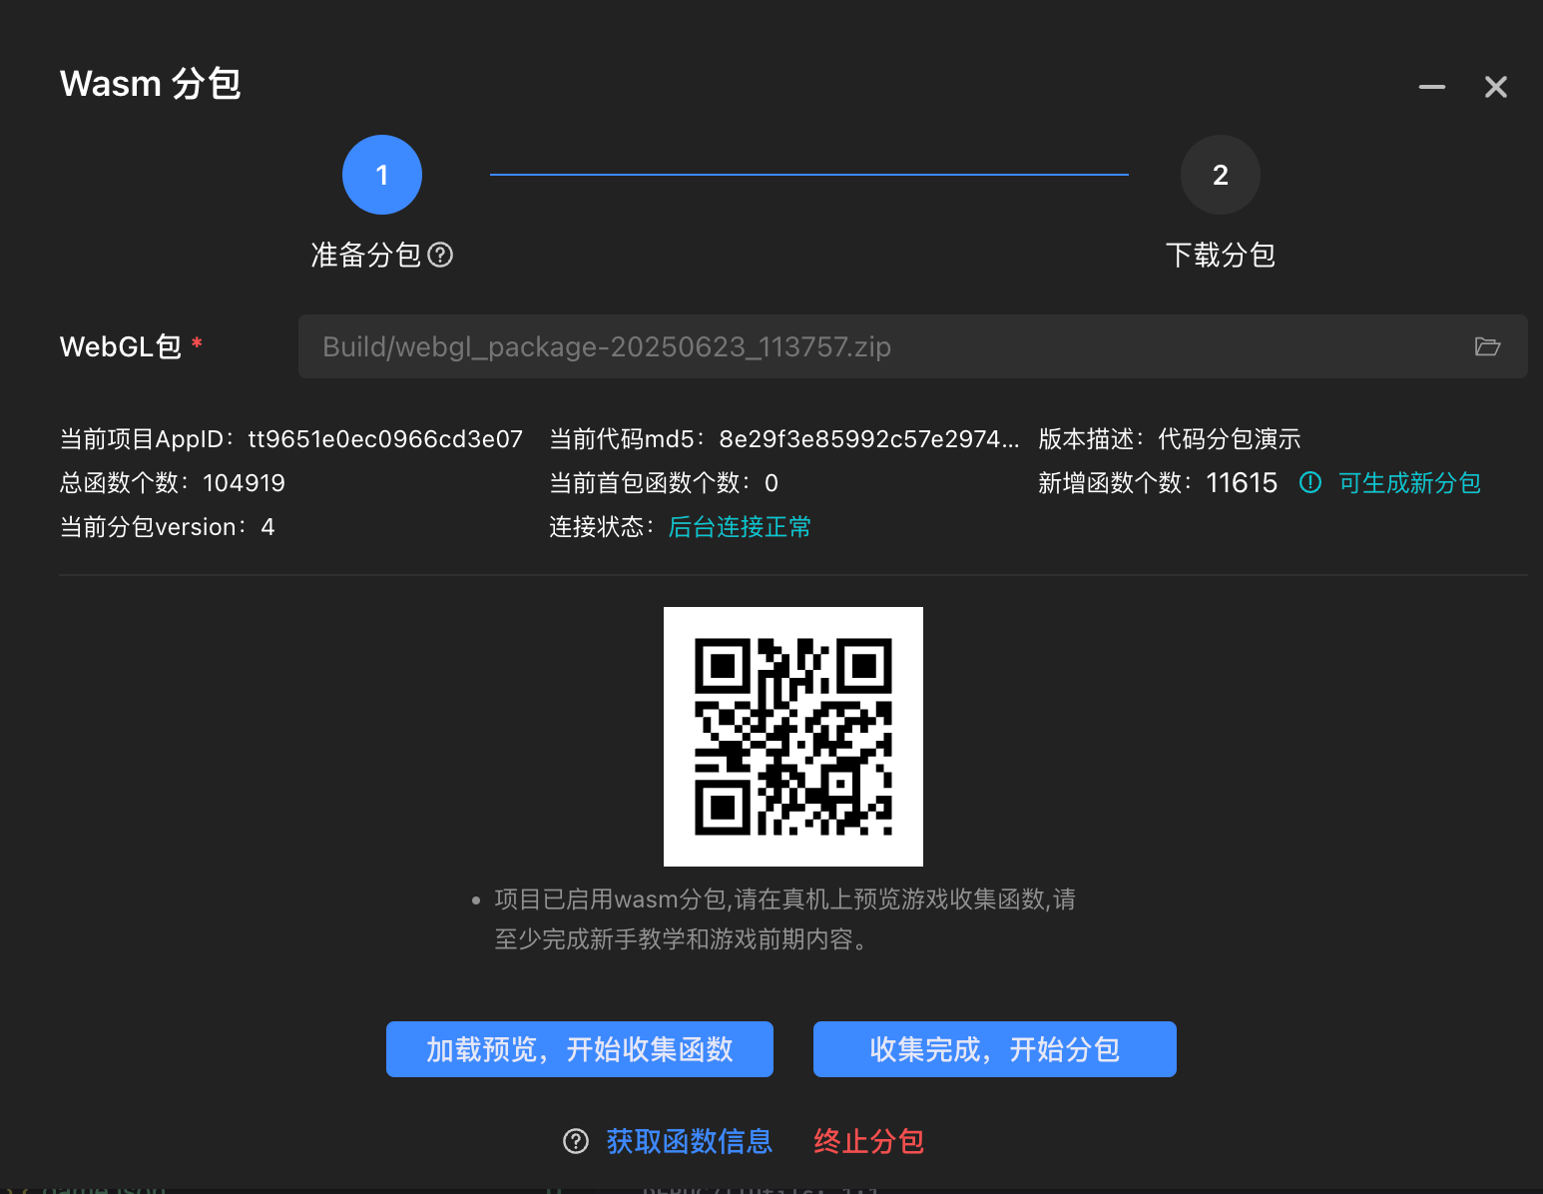Open 获取函数信息 link
The image size is (1543, 1194).
[690, 1141]
